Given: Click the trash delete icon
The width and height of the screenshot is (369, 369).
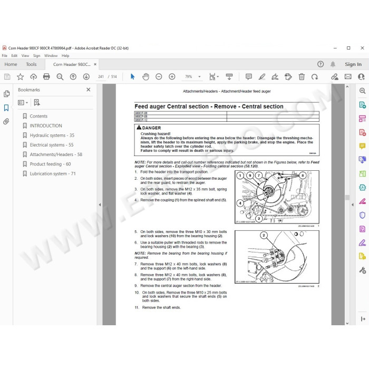Looking at the screenshot, I should (x=302, y=76).
